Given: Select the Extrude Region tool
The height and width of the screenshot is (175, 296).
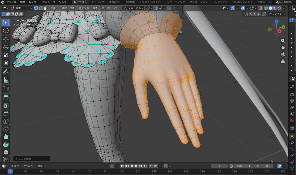Looking at the screenshot, I should 6,97.
